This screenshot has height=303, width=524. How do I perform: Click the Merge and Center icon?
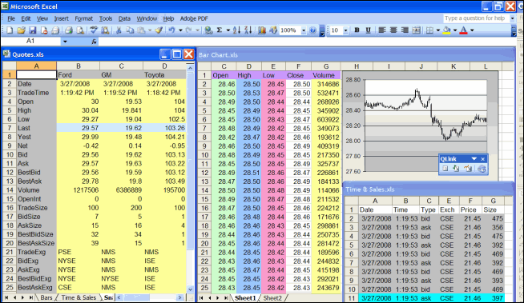pyautogui.click(x=416, y=30)
